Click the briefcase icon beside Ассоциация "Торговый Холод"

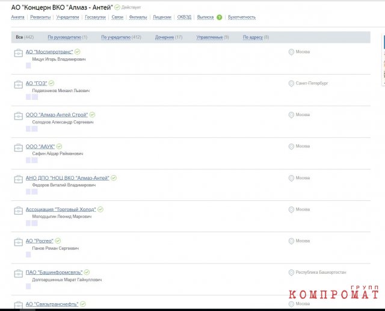pos(19,211)
